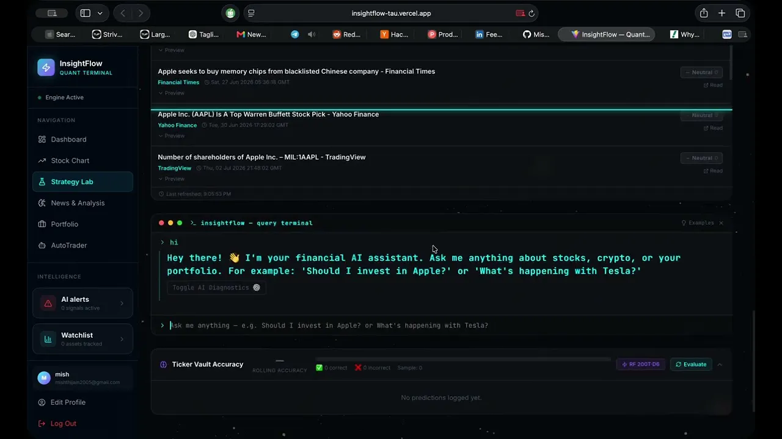Click the red incorrect X icon

(358, 368)
